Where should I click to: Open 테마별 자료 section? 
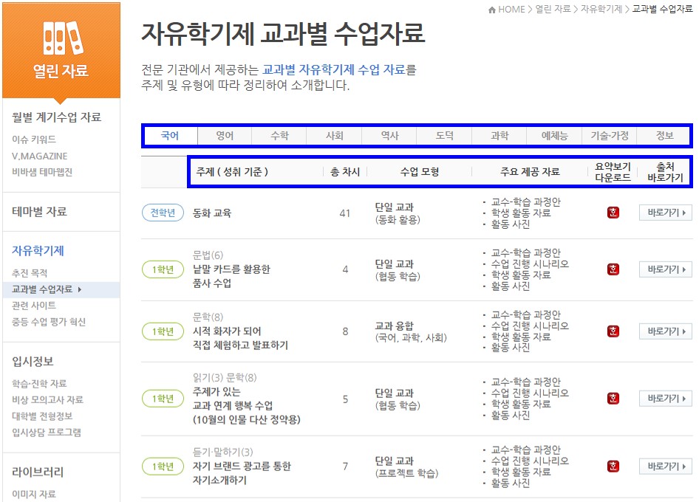pyautogui.click(x=39, y=212)
